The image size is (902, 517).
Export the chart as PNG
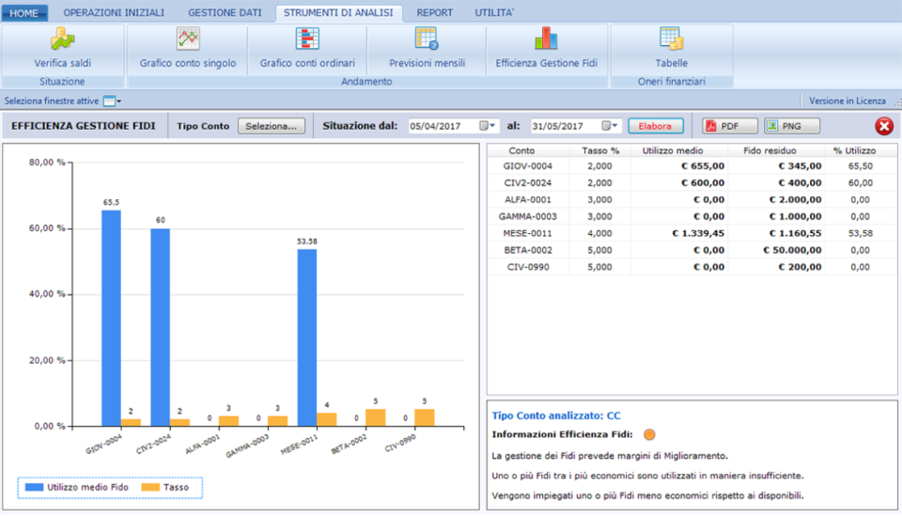pos(791,126)
